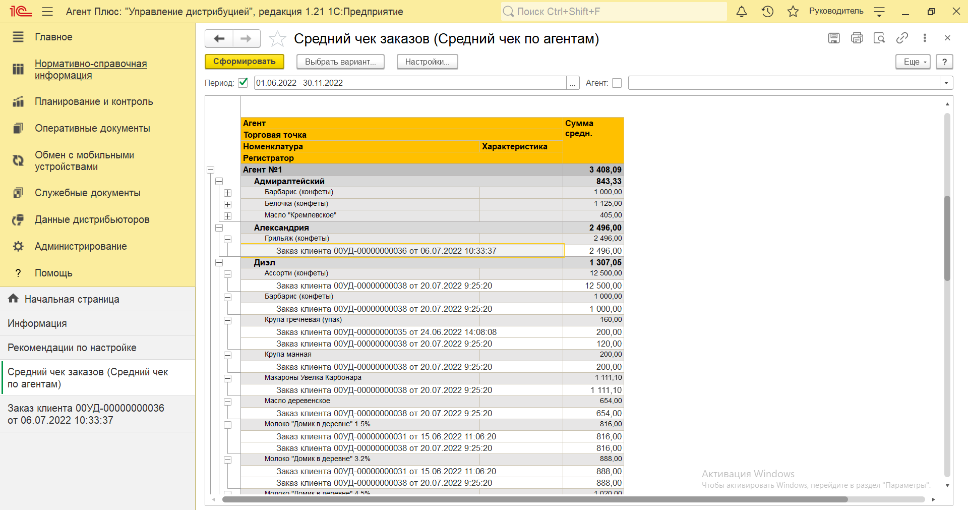The image size is (968, 510).
Task: Click Служебные документы section icon
Action: [18, 193]
